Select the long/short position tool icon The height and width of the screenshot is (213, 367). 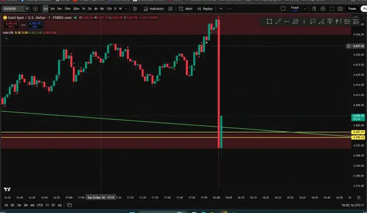click(347, 22)
